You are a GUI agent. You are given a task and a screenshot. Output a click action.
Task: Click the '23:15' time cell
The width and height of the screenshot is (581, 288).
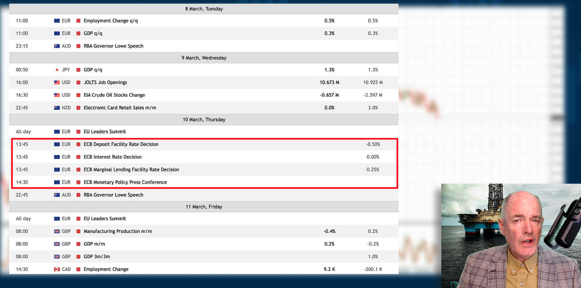(x=22, y=46)
